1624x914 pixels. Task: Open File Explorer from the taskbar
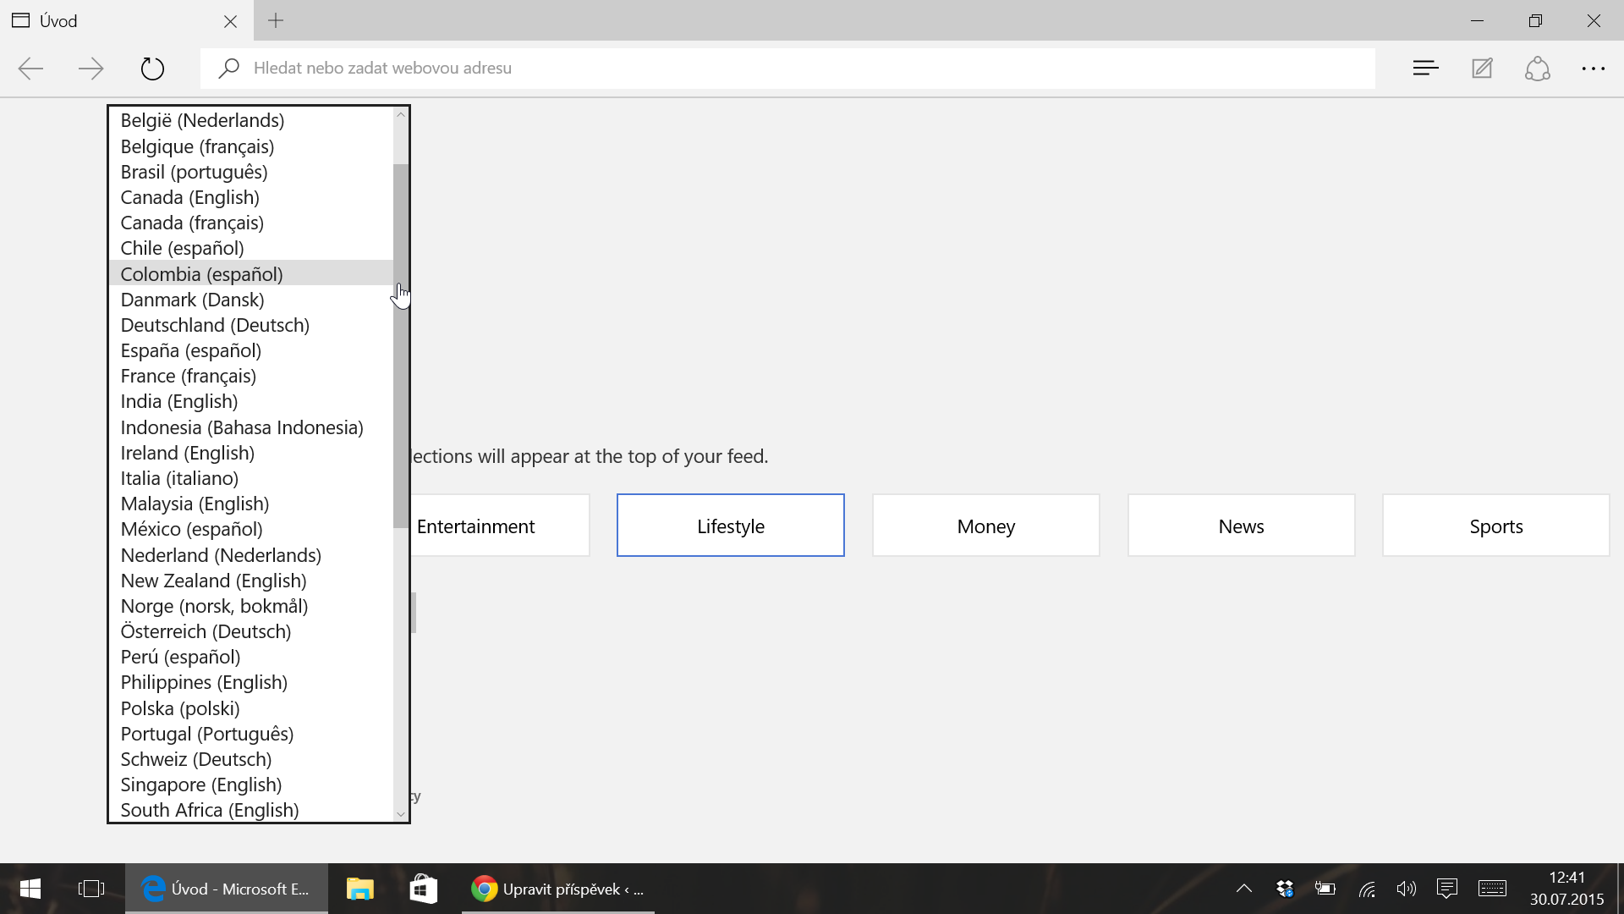click(359, 889)
